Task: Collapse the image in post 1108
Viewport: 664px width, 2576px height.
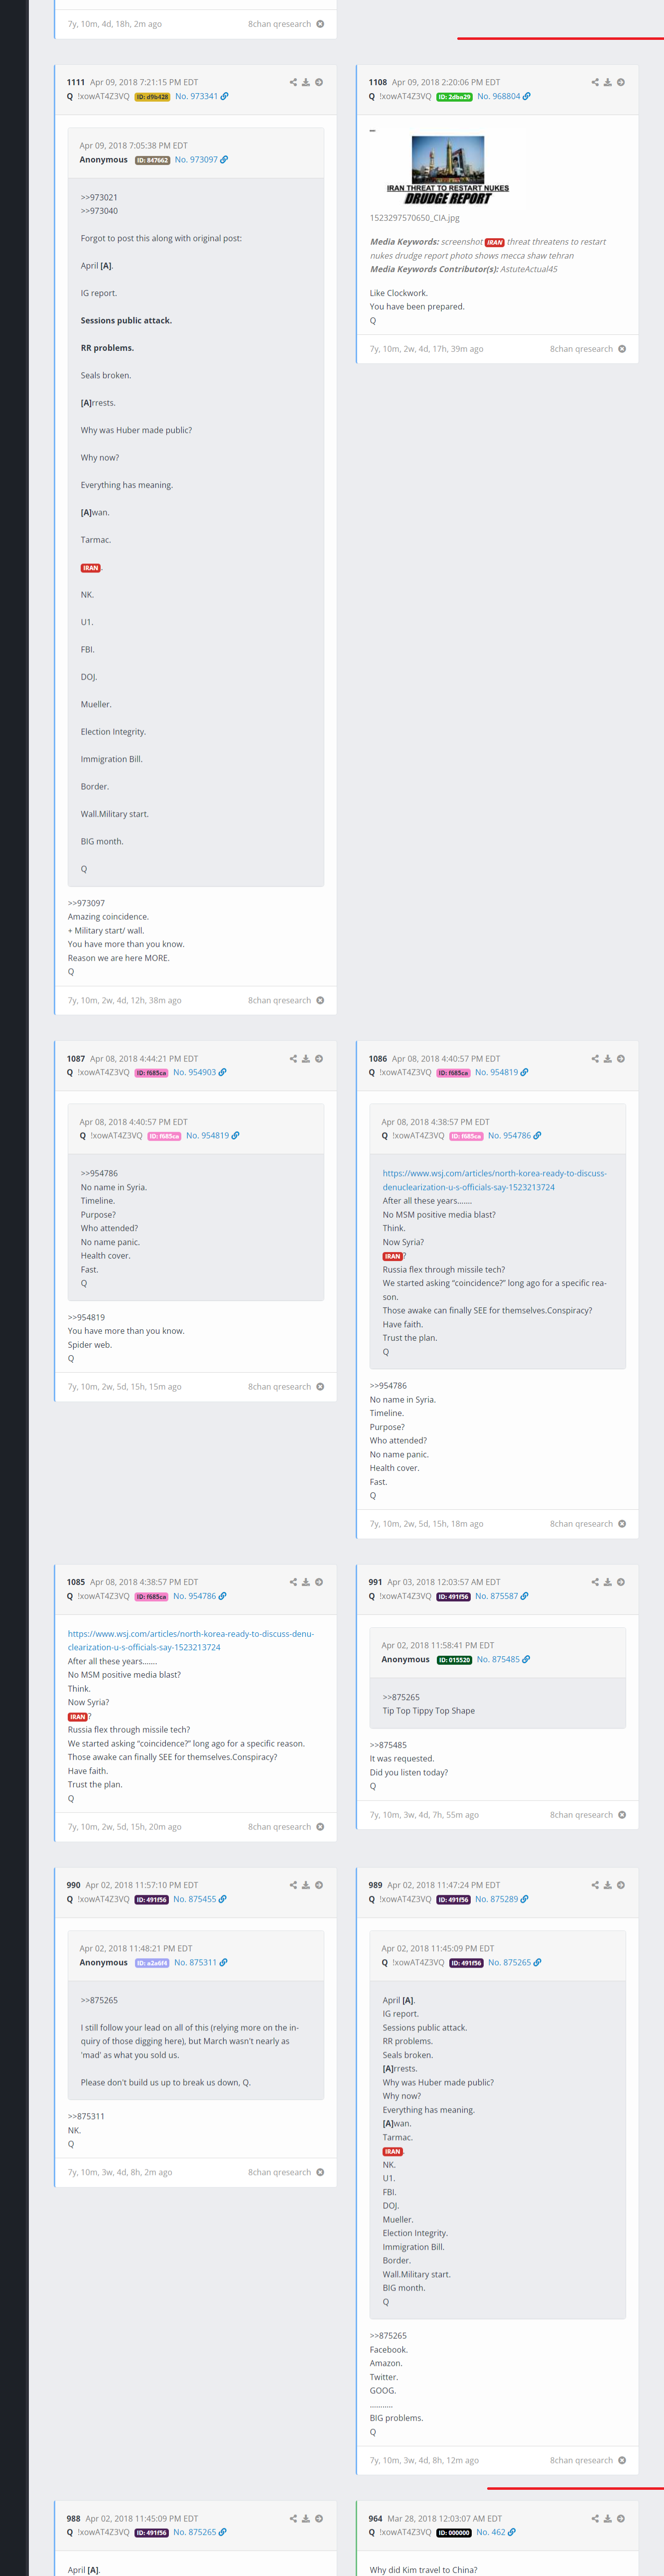Action: tap(373, 131)
